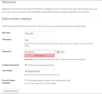Click the Search Engine Visibility label
Image resolution: width=102 pixels, height=94 pixels.
8,82
